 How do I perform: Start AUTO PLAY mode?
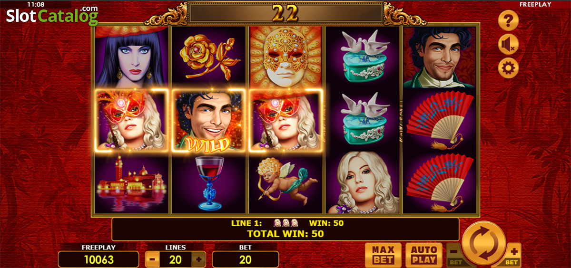[x=424, y=255]
